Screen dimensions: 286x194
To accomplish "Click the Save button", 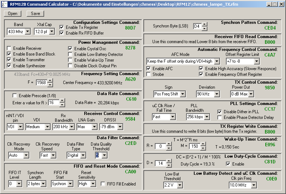I will [35, 14].
